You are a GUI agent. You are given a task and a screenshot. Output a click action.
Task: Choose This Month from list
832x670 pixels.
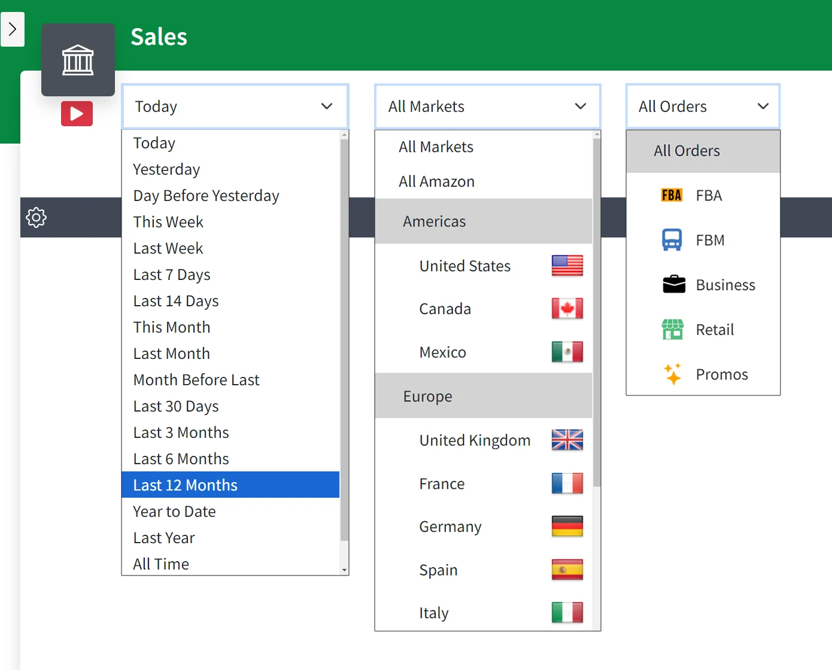tap(230, 327)
